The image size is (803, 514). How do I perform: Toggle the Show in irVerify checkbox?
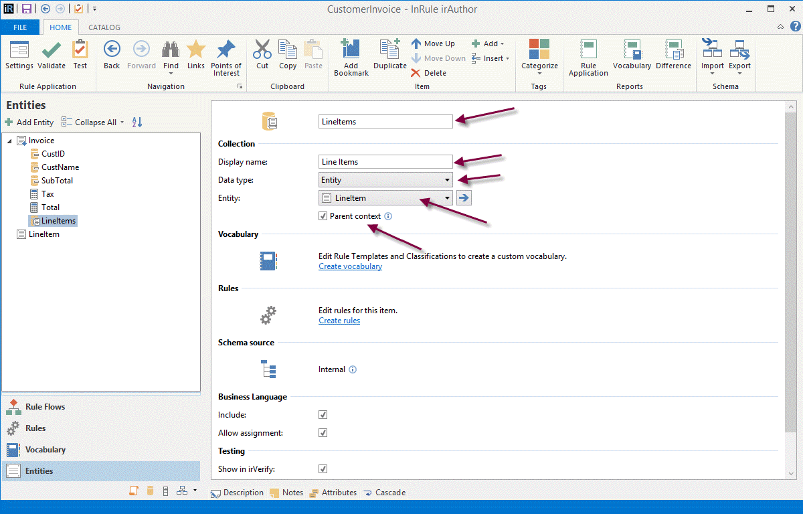click(x=323, y=469)
